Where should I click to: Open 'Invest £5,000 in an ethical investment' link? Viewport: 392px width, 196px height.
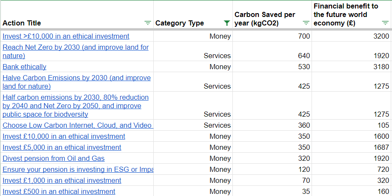[62, 148]
